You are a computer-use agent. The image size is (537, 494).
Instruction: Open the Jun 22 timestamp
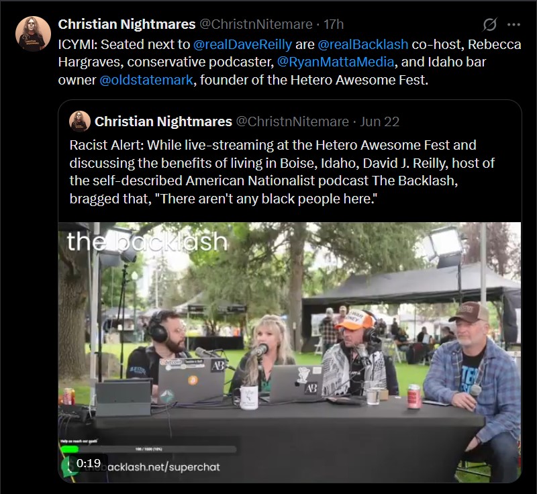[x=379, y=121]
